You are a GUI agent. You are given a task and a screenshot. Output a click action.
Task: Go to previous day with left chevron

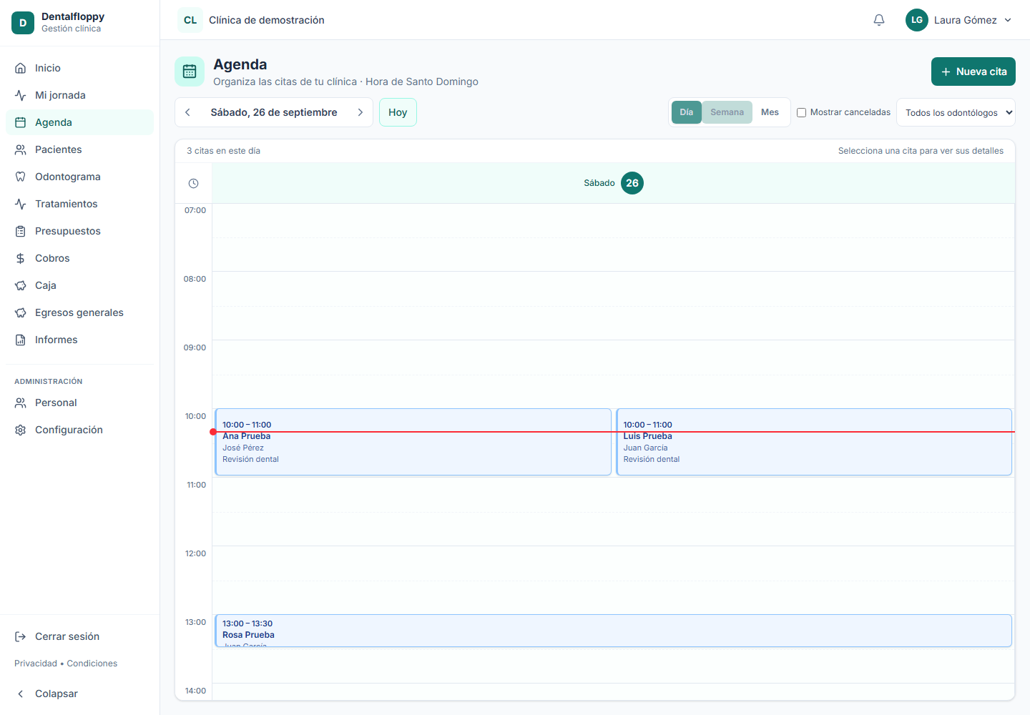coord(187,112)
